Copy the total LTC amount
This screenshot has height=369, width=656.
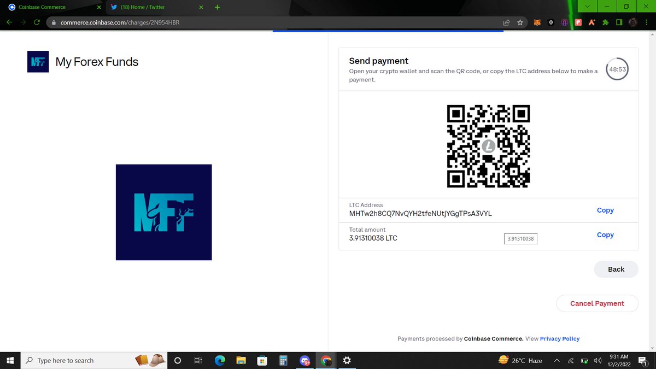605,235
